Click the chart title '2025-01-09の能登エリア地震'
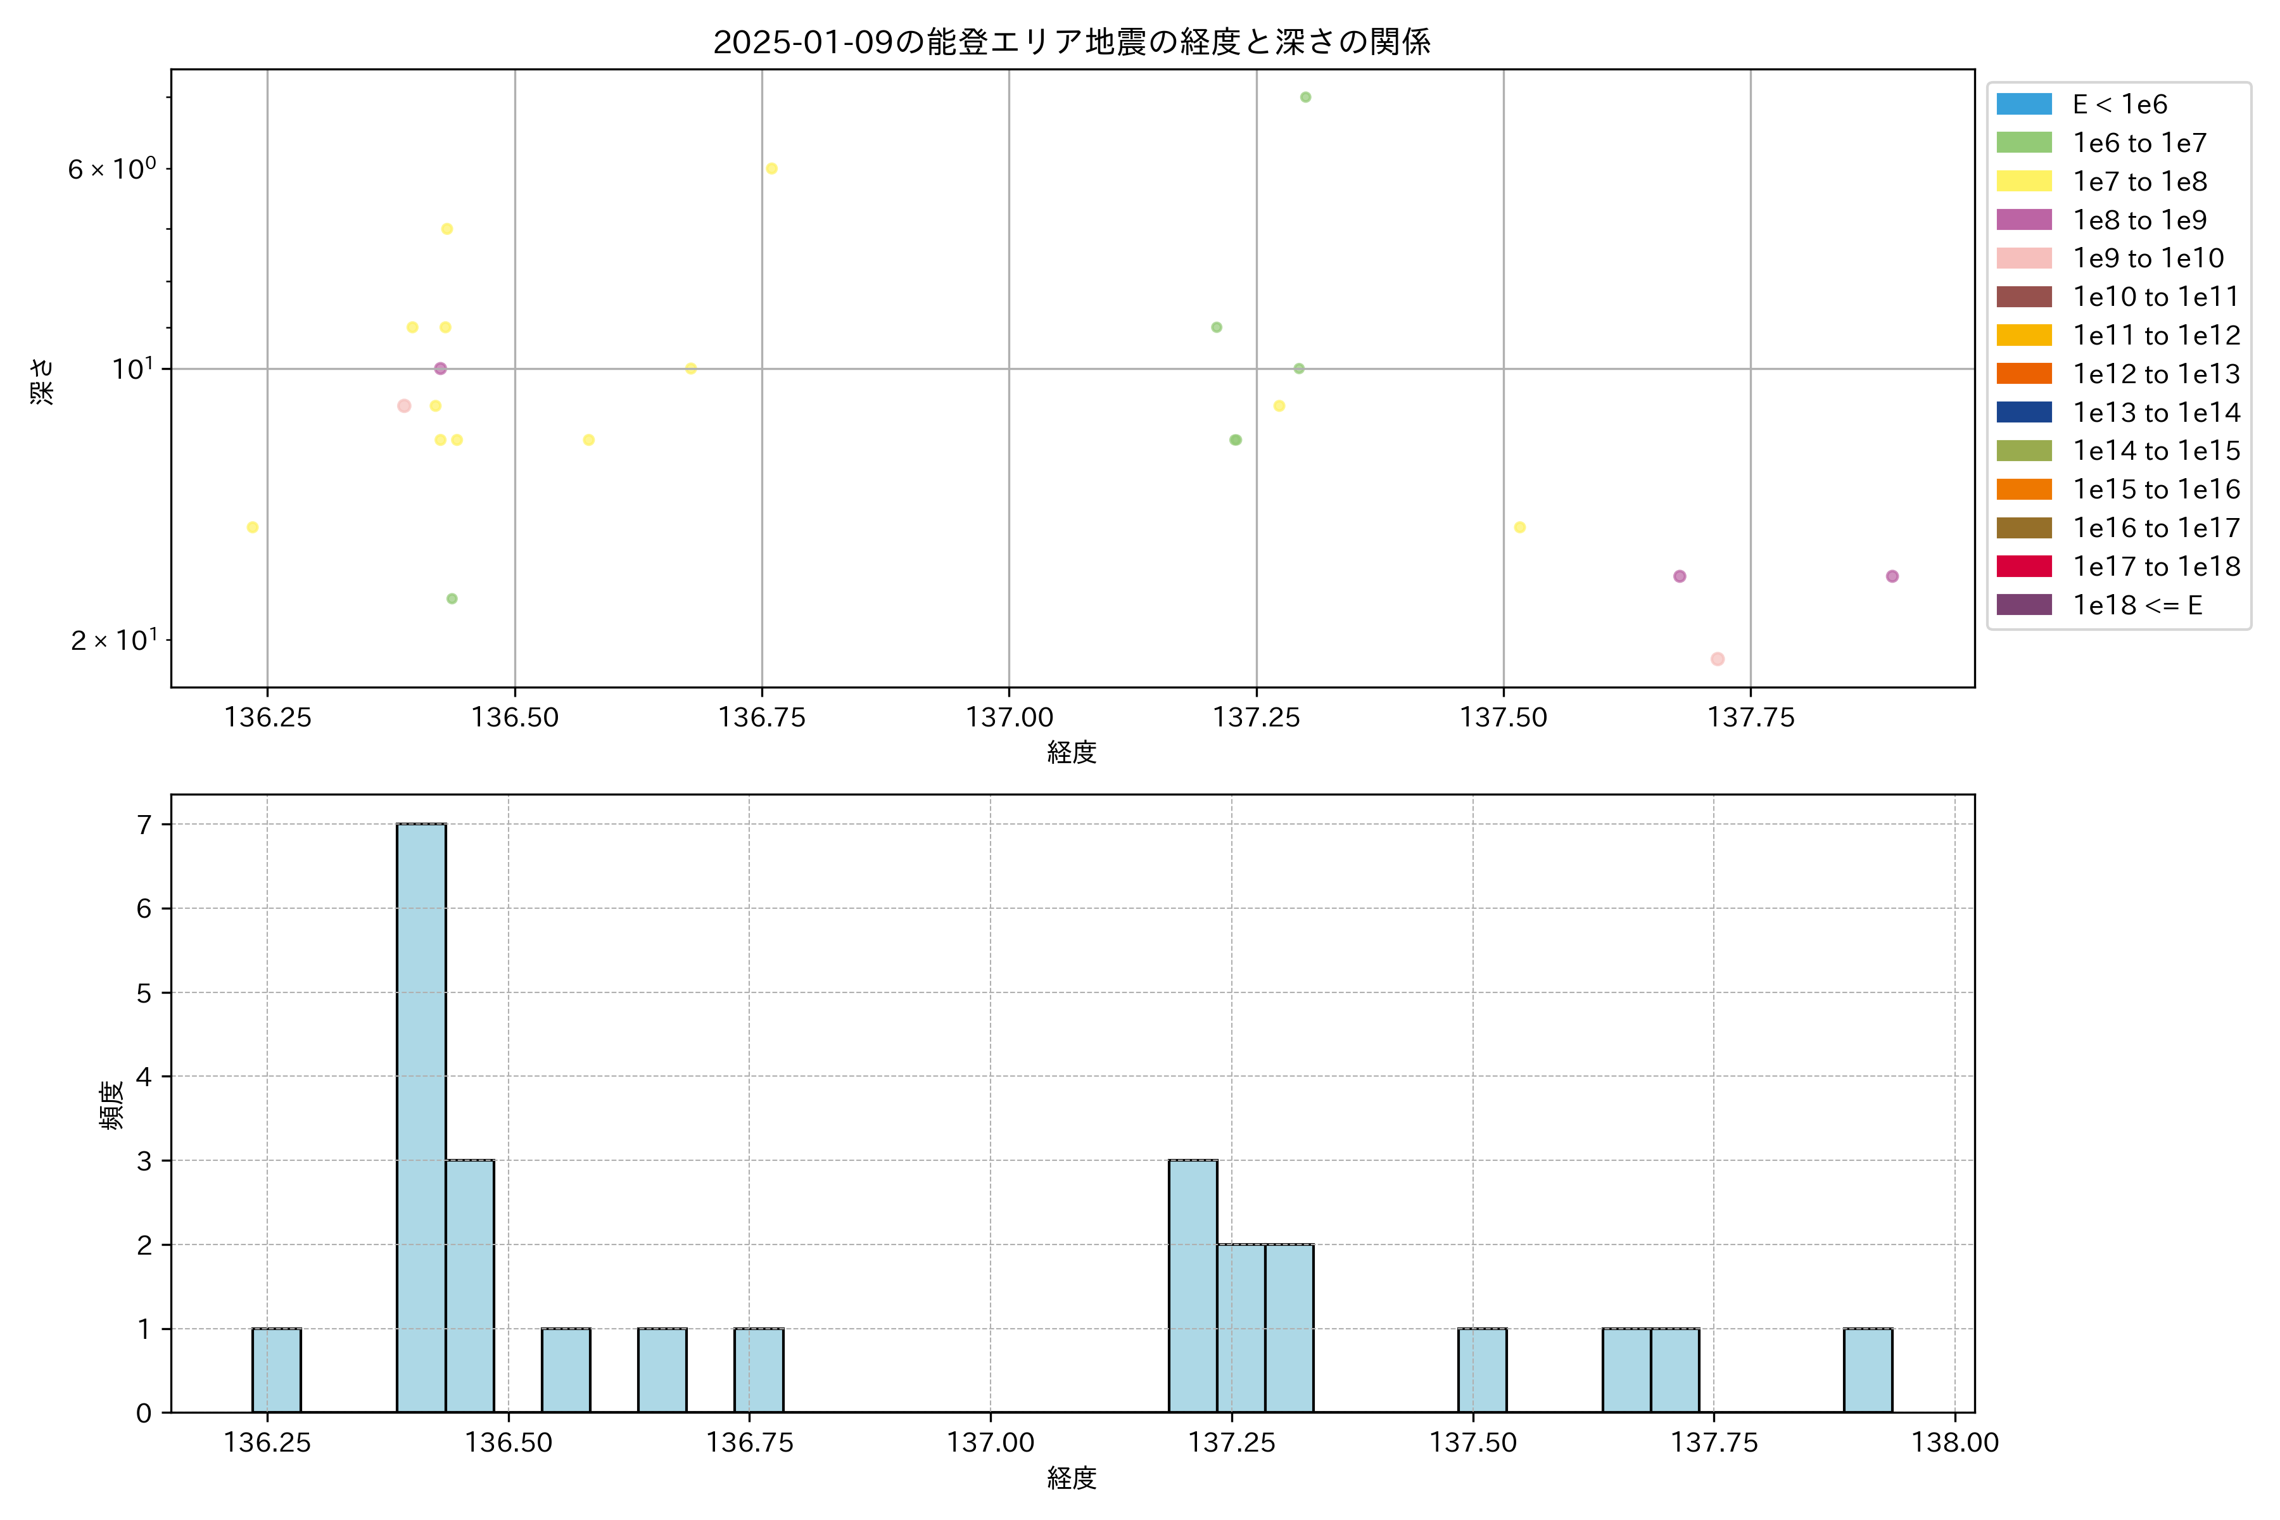 (x=1071, y=42)
